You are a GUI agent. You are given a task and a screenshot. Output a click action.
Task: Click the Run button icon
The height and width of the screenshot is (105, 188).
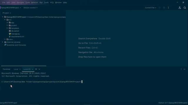(x=160, y=8)
